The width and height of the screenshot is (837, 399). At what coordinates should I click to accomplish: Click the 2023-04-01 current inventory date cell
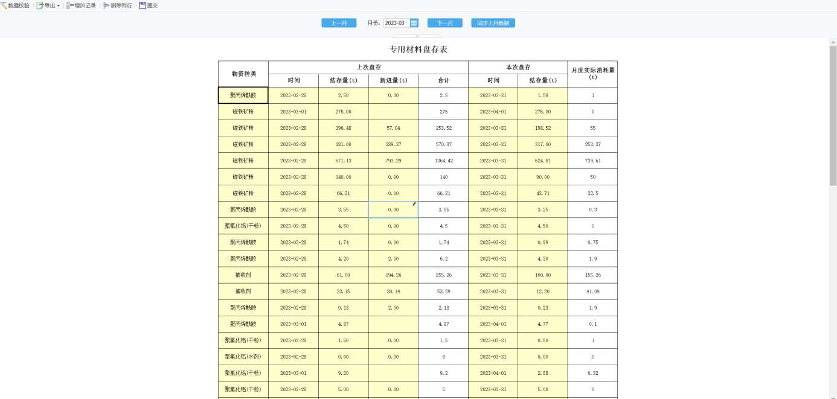[x=493, y=112]
